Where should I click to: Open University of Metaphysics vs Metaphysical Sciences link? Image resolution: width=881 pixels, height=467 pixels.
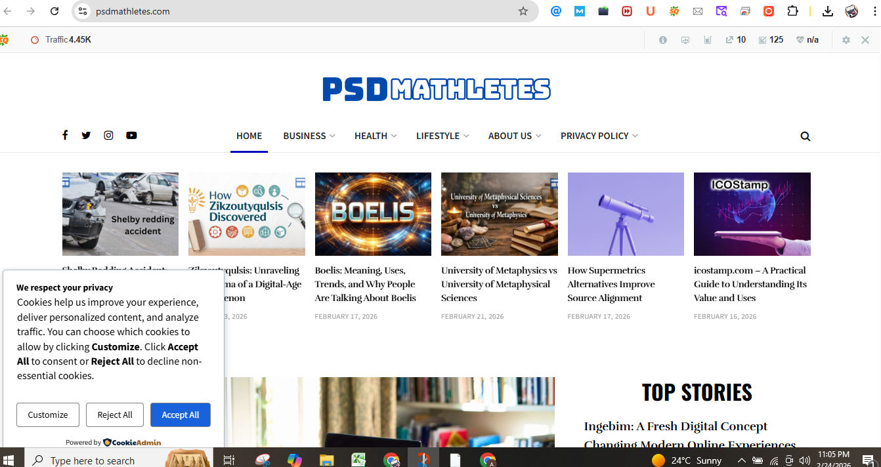pos(499,284)
